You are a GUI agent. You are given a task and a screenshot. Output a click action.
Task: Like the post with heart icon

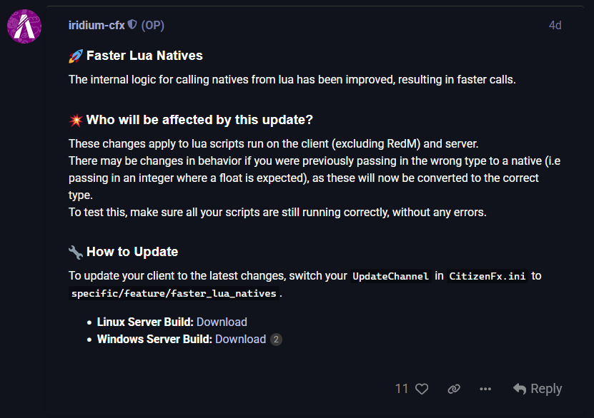422,389
